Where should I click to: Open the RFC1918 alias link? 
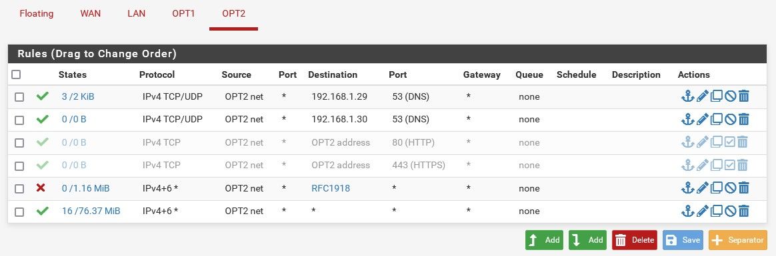(x=331, y=188)
